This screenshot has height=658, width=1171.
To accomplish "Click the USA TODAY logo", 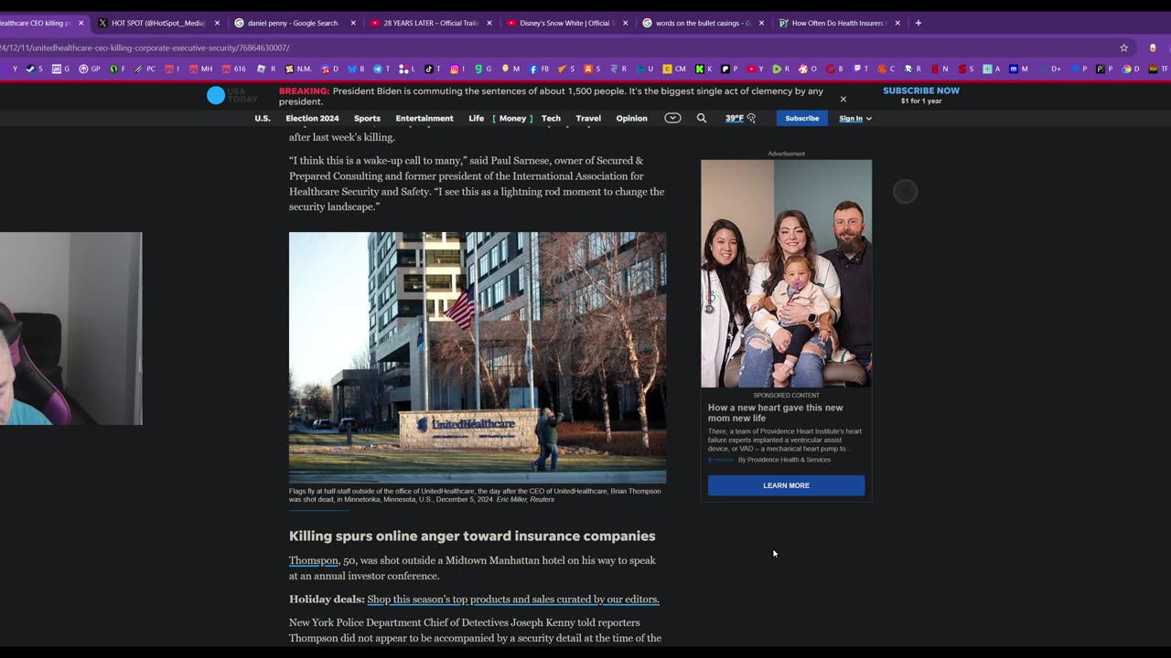I will (x=231, y=95).
